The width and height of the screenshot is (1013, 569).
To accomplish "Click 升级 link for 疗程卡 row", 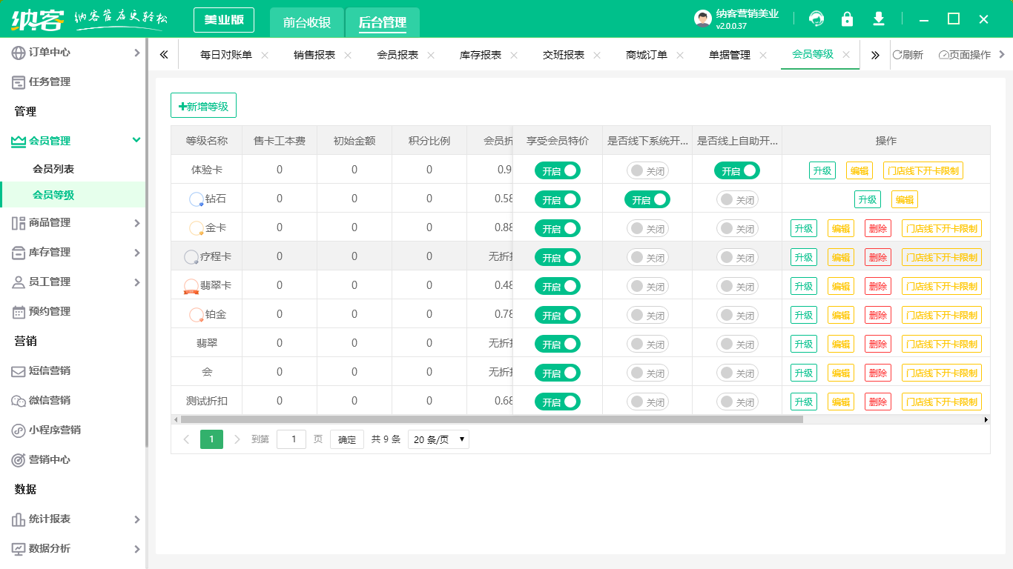I will (x=803, y=256).
